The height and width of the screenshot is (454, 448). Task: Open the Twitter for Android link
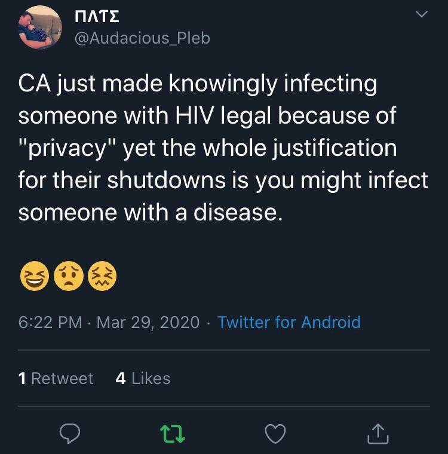(x=289, y=323)
